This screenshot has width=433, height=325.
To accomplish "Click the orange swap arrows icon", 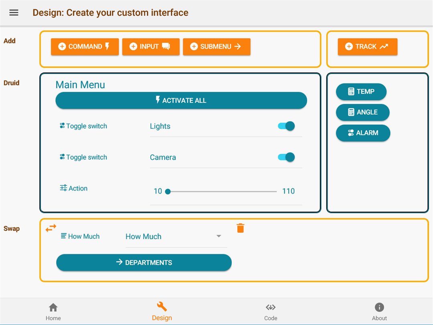I will (x=51, y=228).
